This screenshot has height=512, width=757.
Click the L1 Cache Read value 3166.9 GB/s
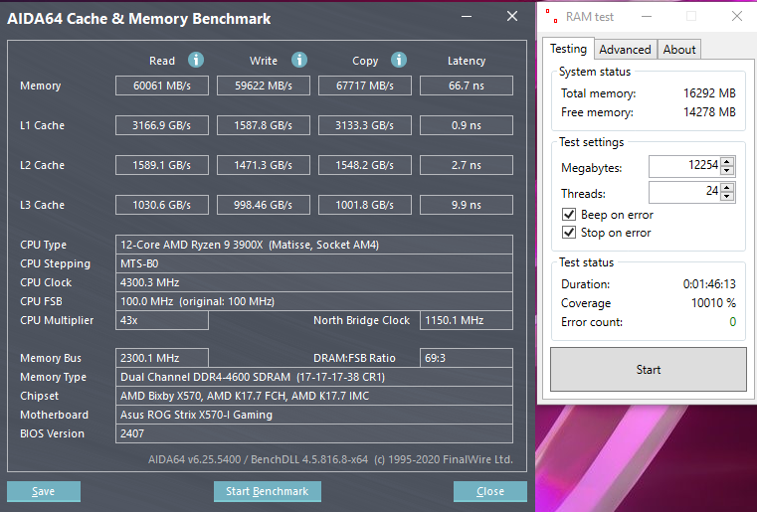pyautogui.click(x=162, y=125)
